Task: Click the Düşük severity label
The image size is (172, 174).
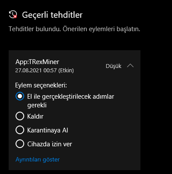Action: [114, 66]
